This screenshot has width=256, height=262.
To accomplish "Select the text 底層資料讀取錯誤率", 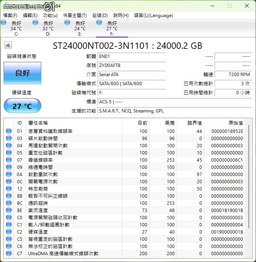I will pos(50,131).
